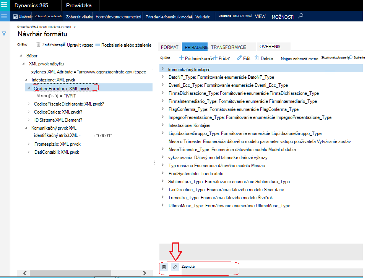Image resolution: width=367 pixels, height=278 pixels.
Task: Collapse the Intestazione XML prvok node
Action: [26, 80]
